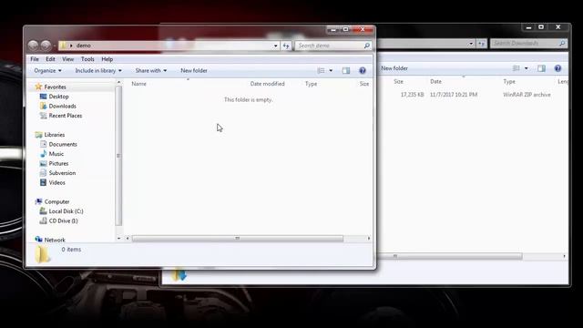This screenshot has height=328, width=583.
Task: Click the 11/7/2017 10:21 PM date cell
Action: [x=454, y=95]
